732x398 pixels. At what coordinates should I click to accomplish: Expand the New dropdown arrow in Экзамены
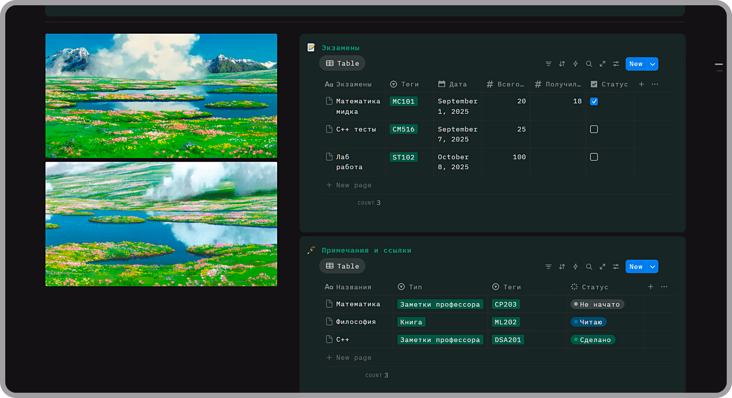(653, 64)
